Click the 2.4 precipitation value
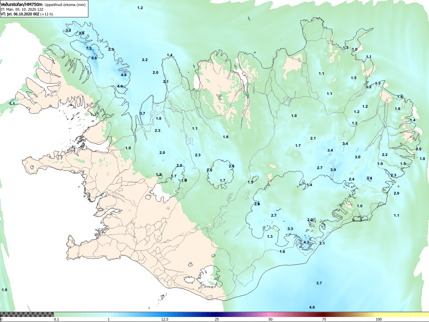 point(352,179)
